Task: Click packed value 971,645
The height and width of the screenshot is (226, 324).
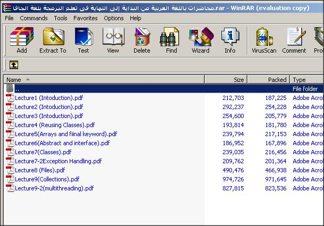Action: coord(276,179)
